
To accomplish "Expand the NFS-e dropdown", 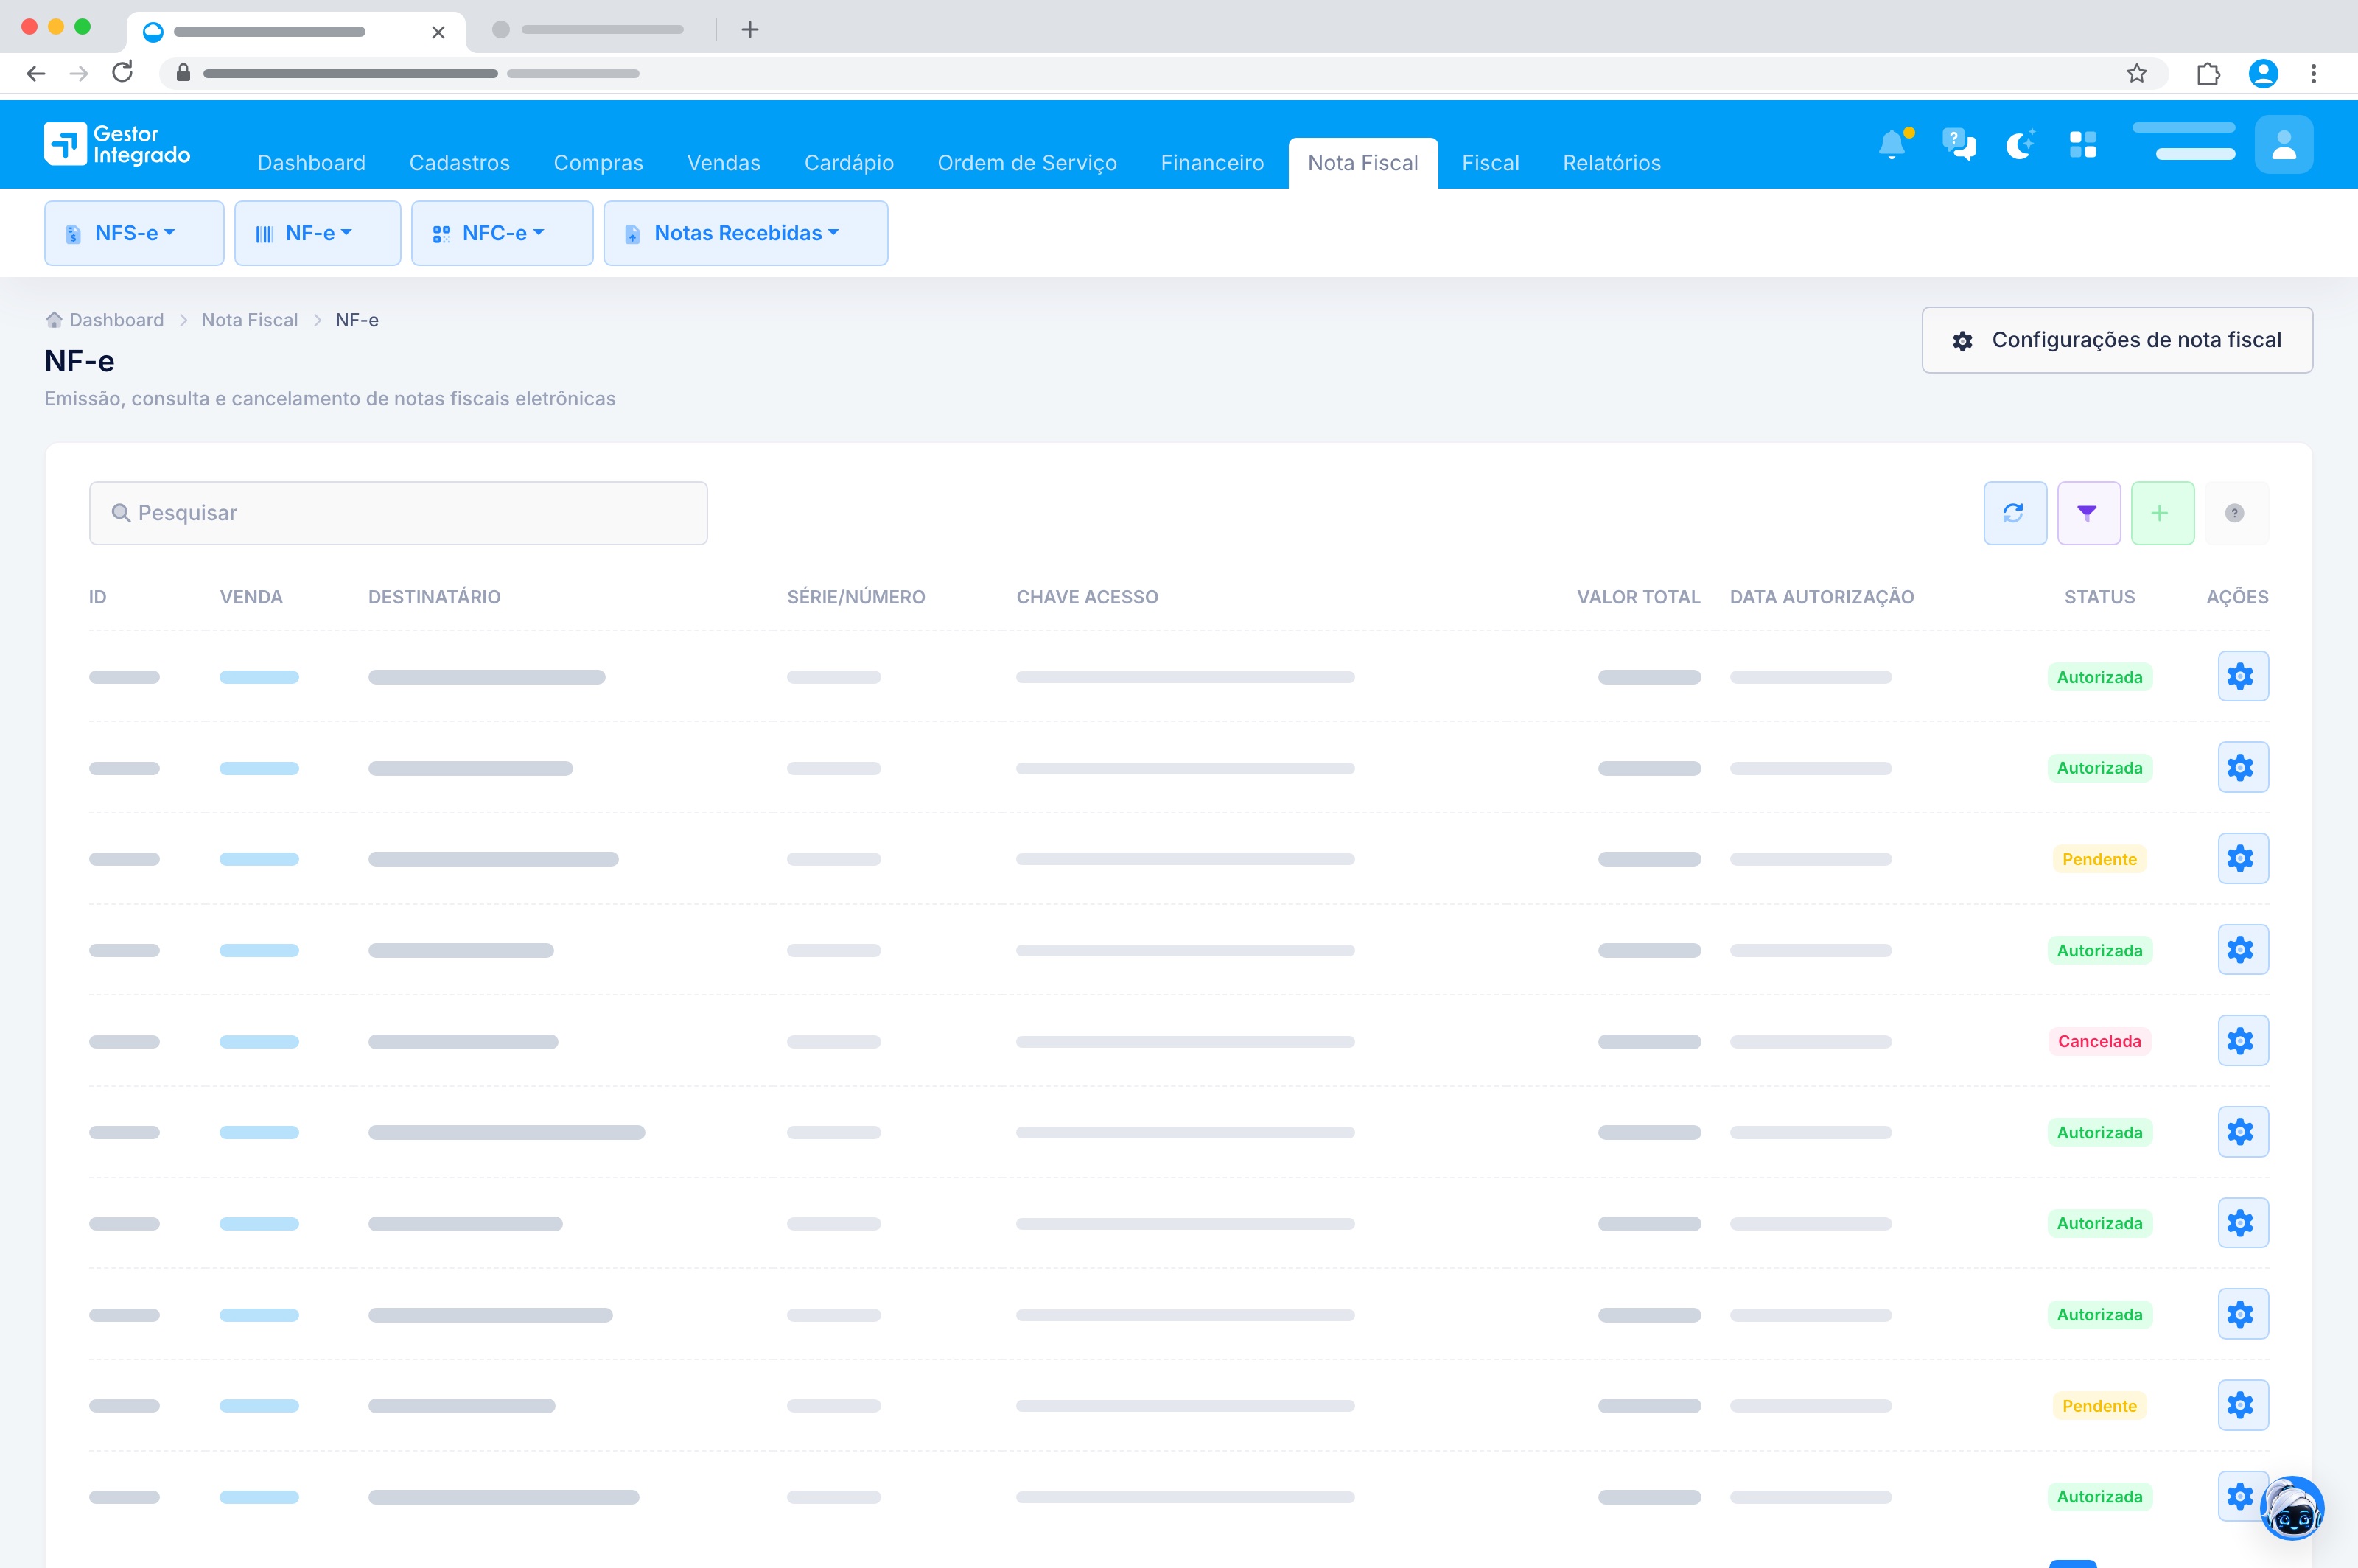I will coord(134,233).
